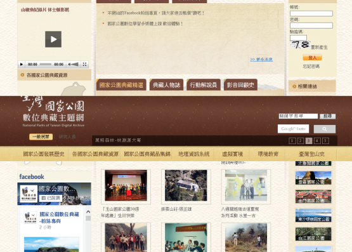Click the 臺灣國家公園數位典藏主題網 logo

coord(53,111)
